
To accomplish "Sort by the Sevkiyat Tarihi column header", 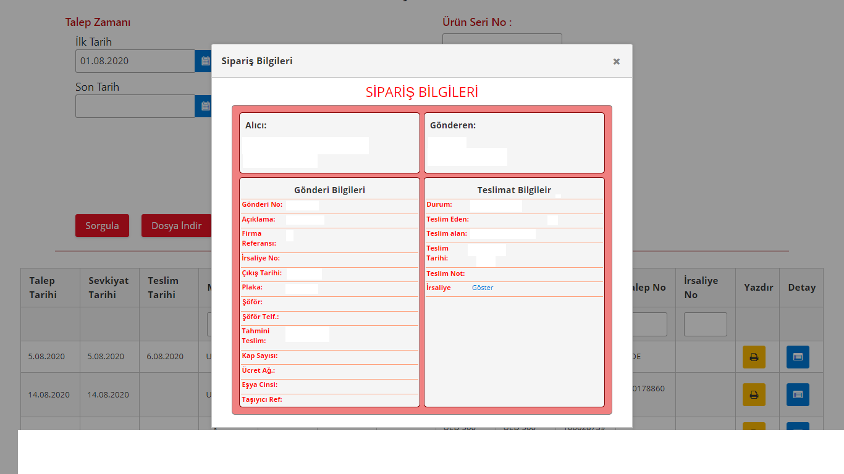I will coord(109,288).
